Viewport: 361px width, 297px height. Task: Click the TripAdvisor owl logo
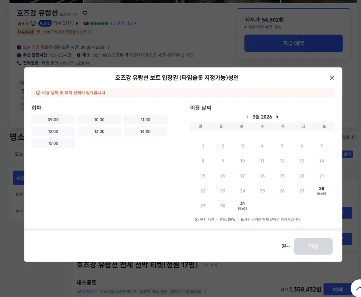pos(86,23)
